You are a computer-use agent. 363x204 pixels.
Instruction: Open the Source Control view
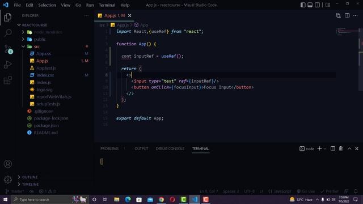[x=8, y=49]
